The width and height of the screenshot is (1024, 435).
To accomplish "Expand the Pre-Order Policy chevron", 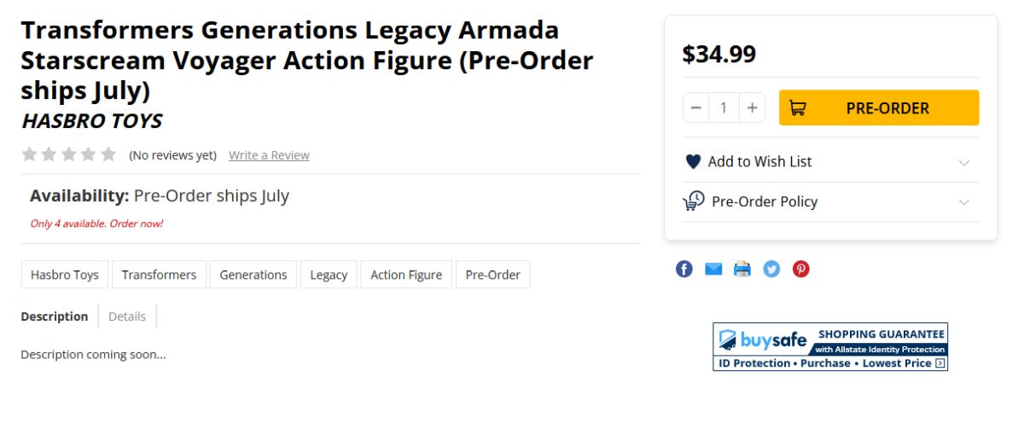I will click(x=964, y=202).
